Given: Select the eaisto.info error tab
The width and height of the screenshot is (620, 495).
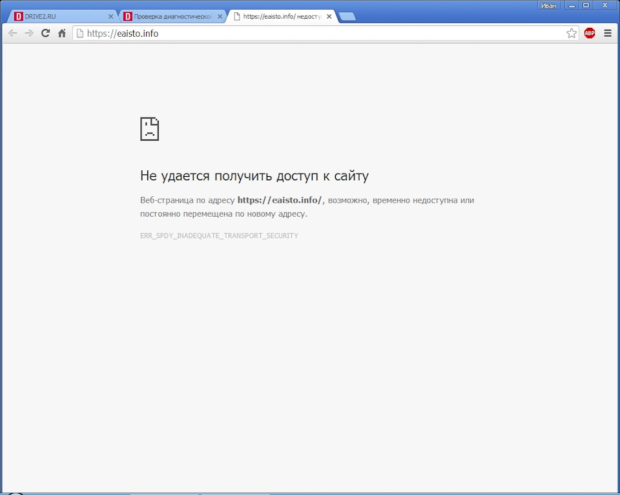Looking at the screenshot, I should click(281, 16).
